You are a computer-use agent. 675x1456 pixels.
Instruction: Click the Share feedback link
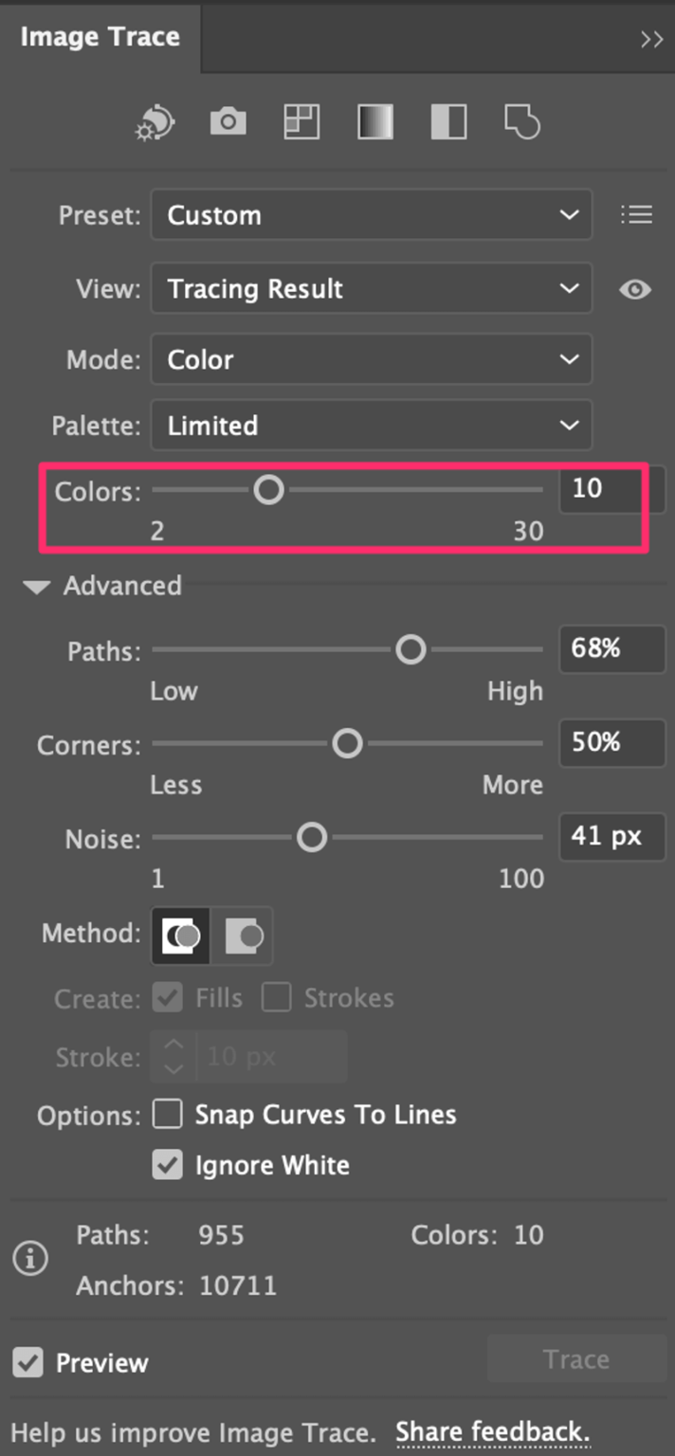pos(491,1431)
